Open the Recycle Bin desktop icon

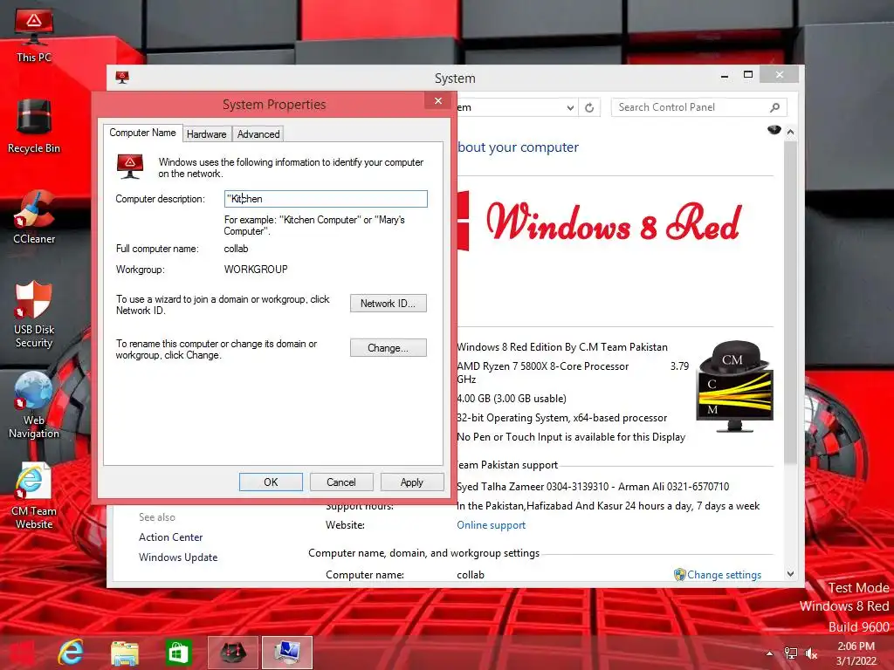(34, 126)
